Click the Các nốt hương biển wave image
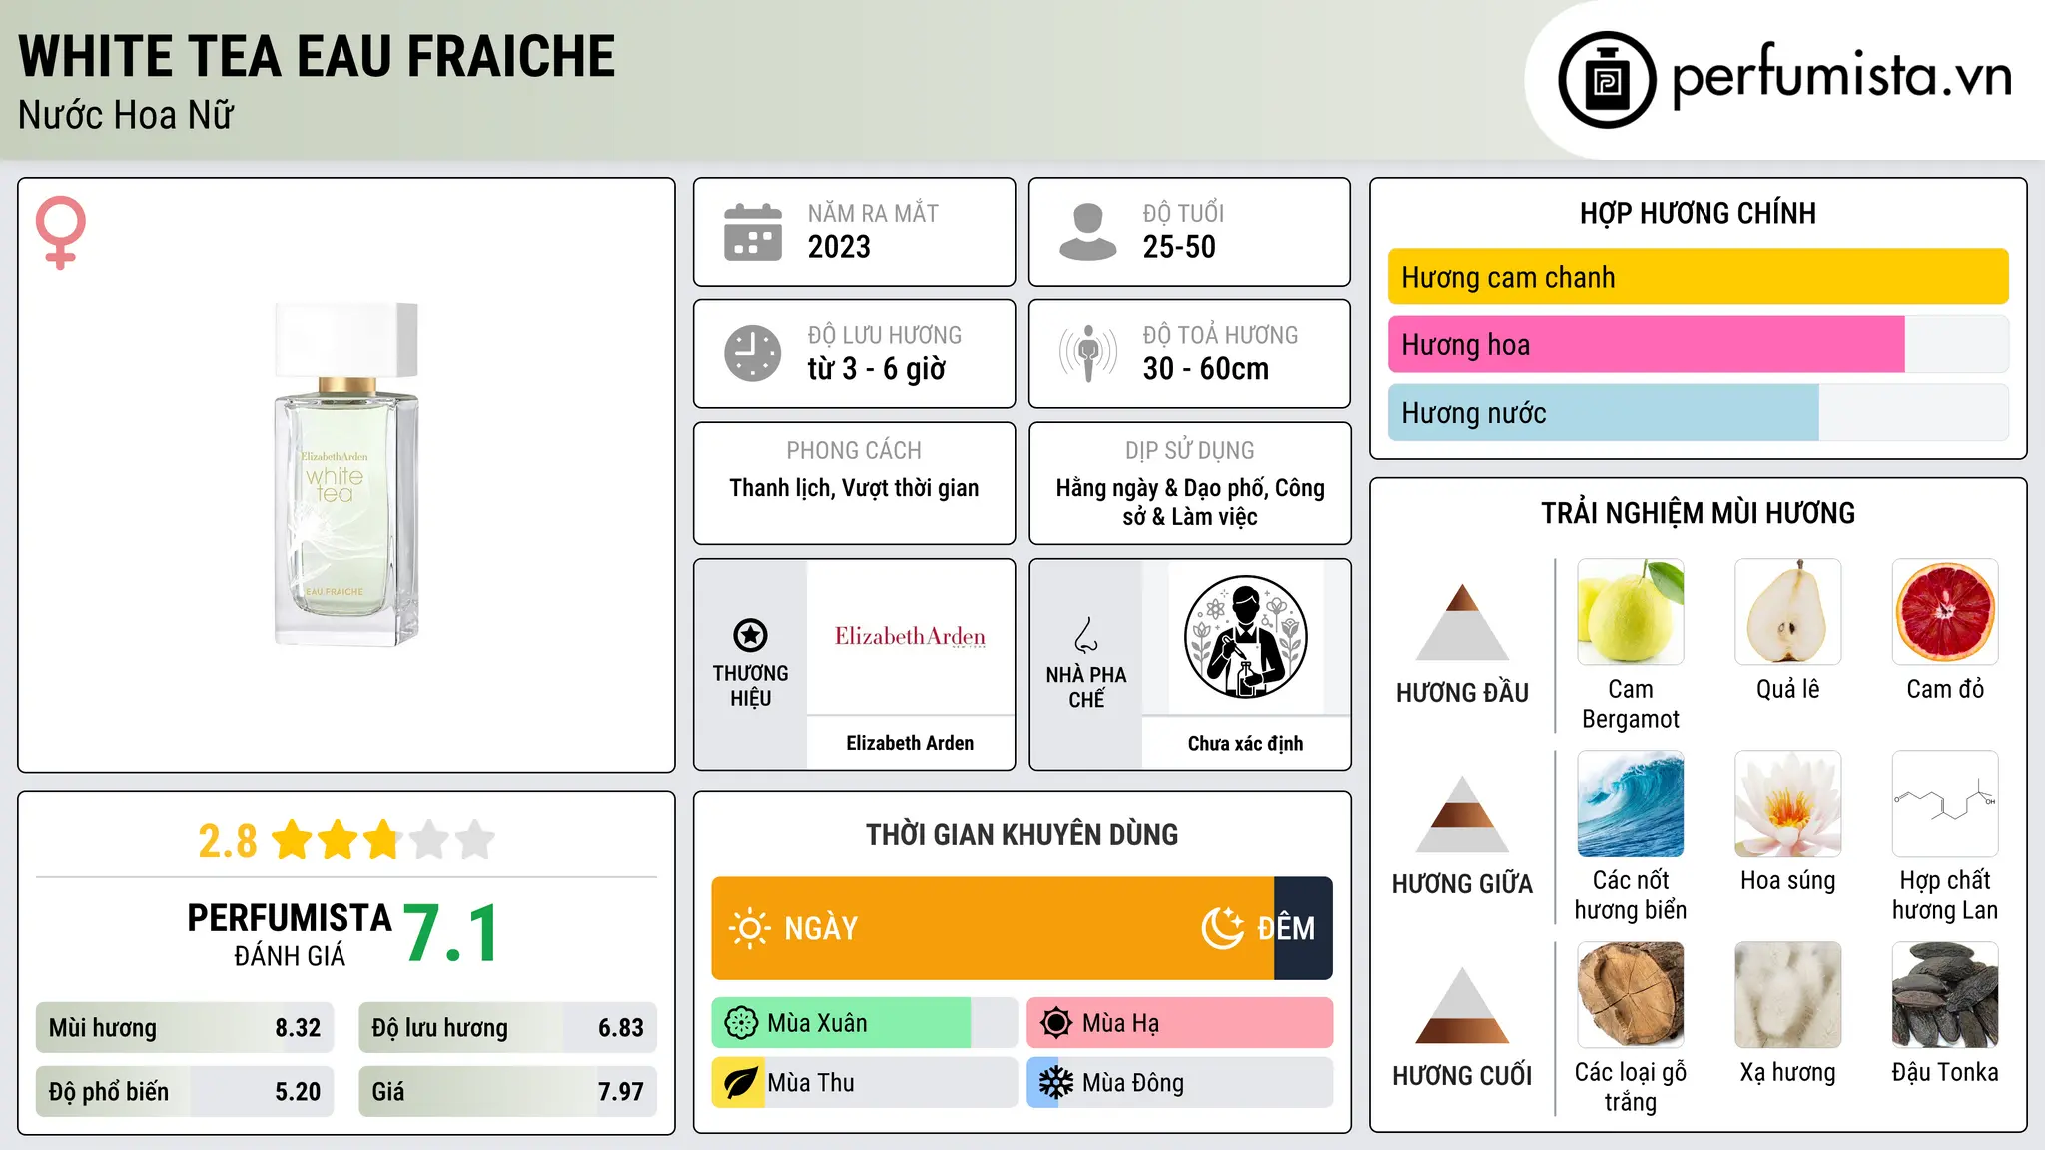 coord(1631,804)
